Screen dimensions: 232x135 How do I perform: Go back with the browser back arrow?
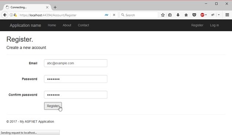5,15
